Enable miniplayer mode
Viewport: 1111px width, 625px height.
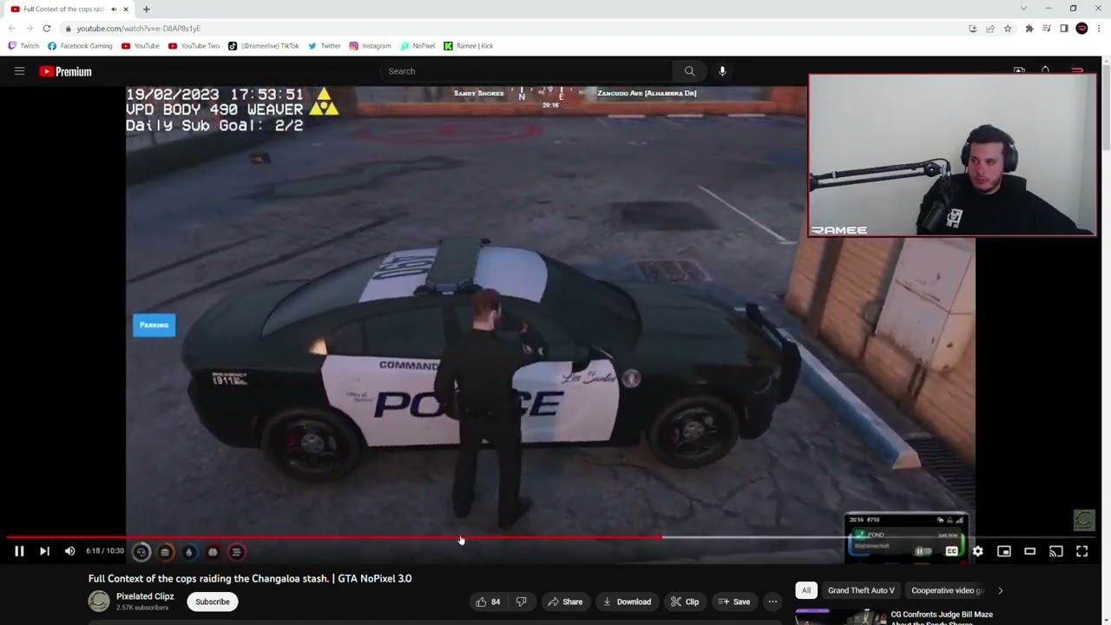pyautogui.click(x=1003, y=551)
